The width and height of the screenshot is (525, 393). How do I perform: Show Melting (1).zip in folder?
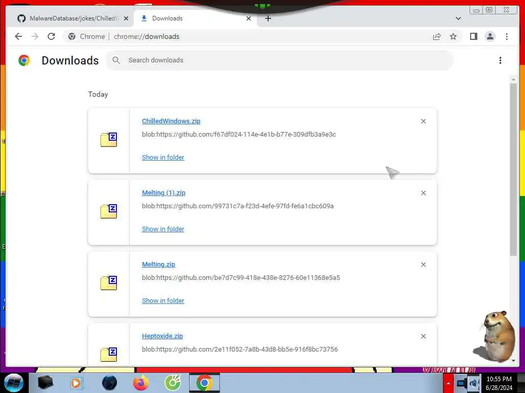coord(163,229)
